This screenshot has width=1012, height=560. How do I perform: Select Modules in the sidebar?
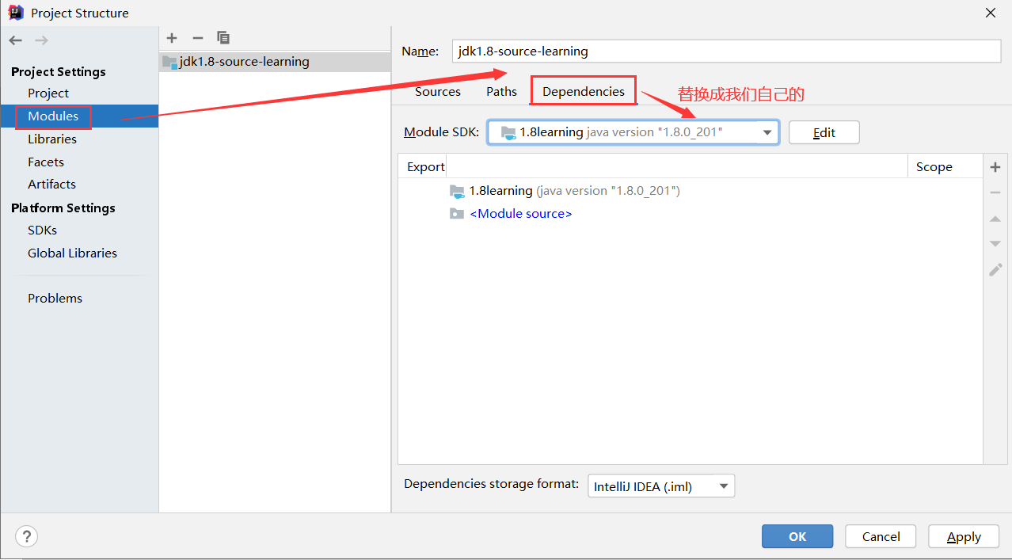79,116
